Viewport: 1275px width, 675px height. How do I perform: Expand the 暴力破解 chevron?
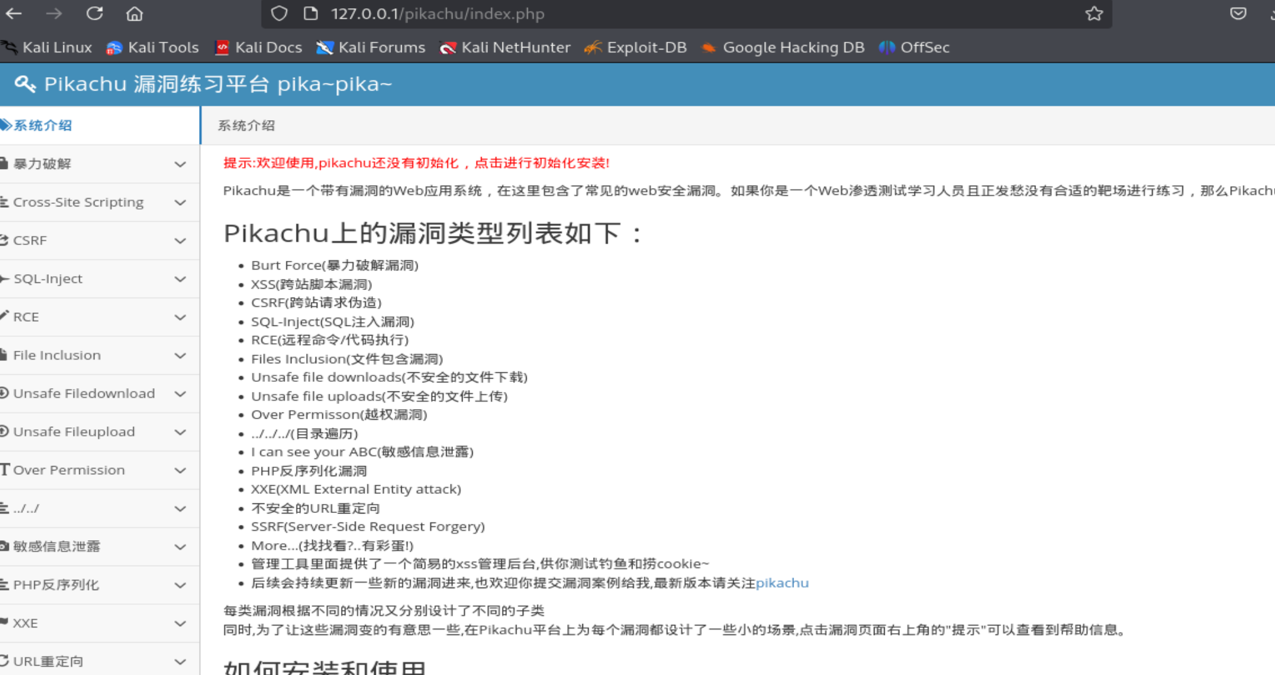point(180,165)
